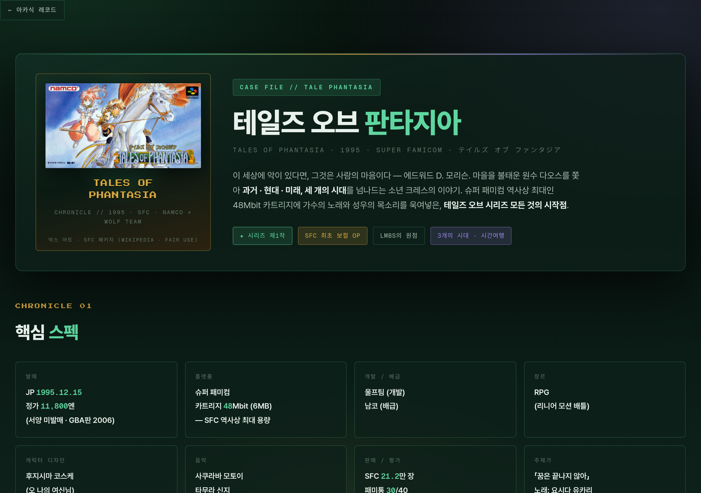
Task: Click the SFC 21.2만 장 sales text
Action: click(389, 476)
